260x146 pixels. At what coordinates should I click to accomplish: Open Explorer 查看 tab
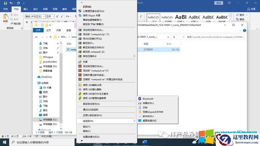pyautogui.click(x=69, y=30)
